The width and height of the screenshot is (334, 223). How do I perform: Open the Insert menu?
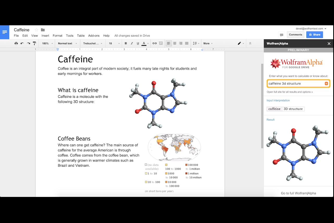[45, 36]
